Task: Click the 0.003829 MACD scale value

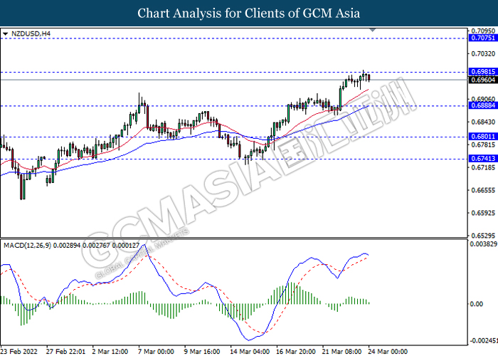Action: coord(483,244)
